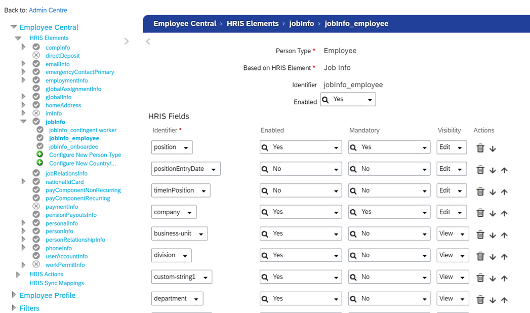
Task: Delete the department field row
Action: (x=480, y=300)
